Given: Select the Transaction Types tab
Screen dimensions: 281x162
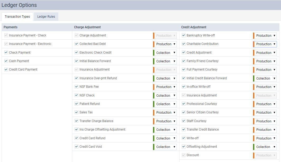Looking at the screenshot, I should point(17,17).
